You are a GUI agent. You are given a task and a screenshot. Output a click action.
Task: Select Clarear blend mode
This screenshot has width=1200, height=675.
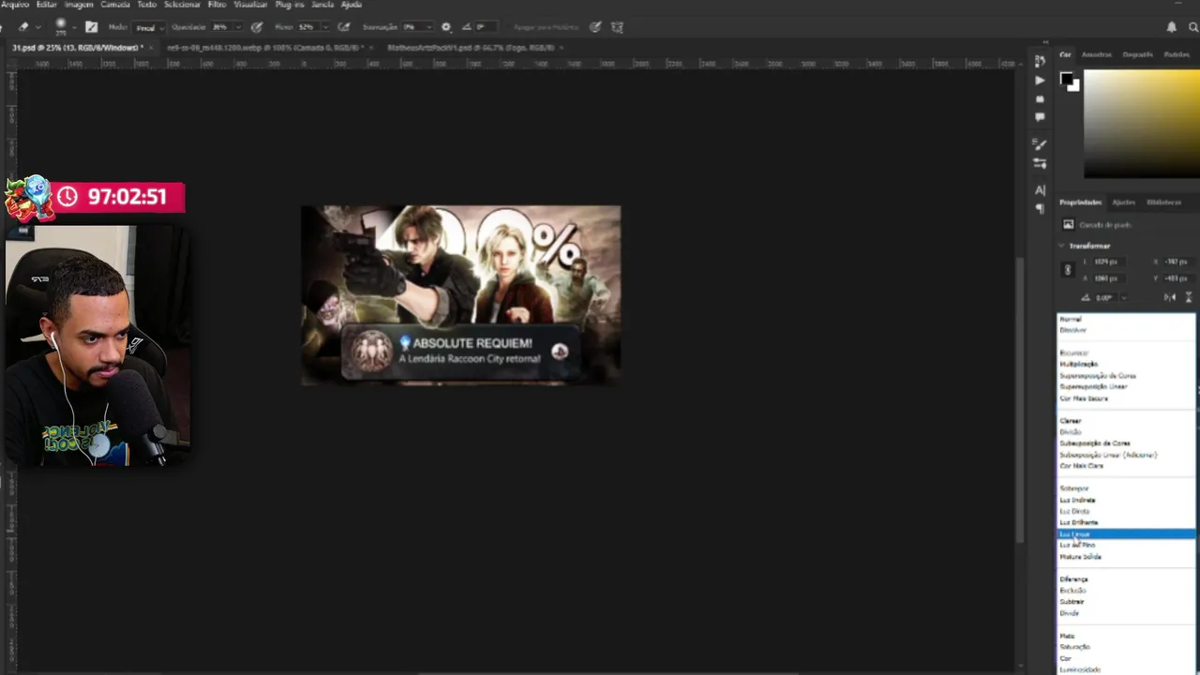1126,421
